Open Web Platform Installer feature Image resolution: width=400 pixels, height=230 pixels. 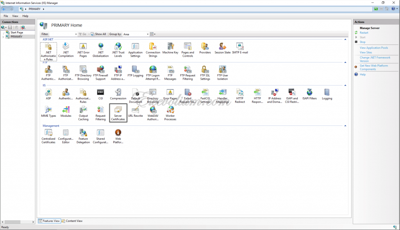[118, 136]
